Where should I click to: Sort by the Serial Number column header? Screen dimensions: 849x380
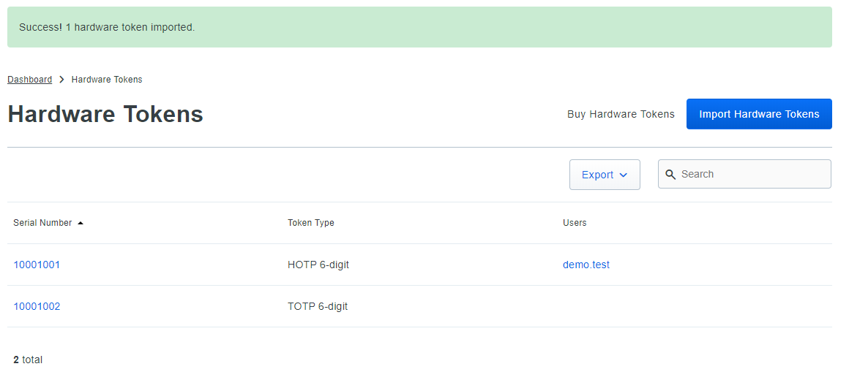[42, 223]
